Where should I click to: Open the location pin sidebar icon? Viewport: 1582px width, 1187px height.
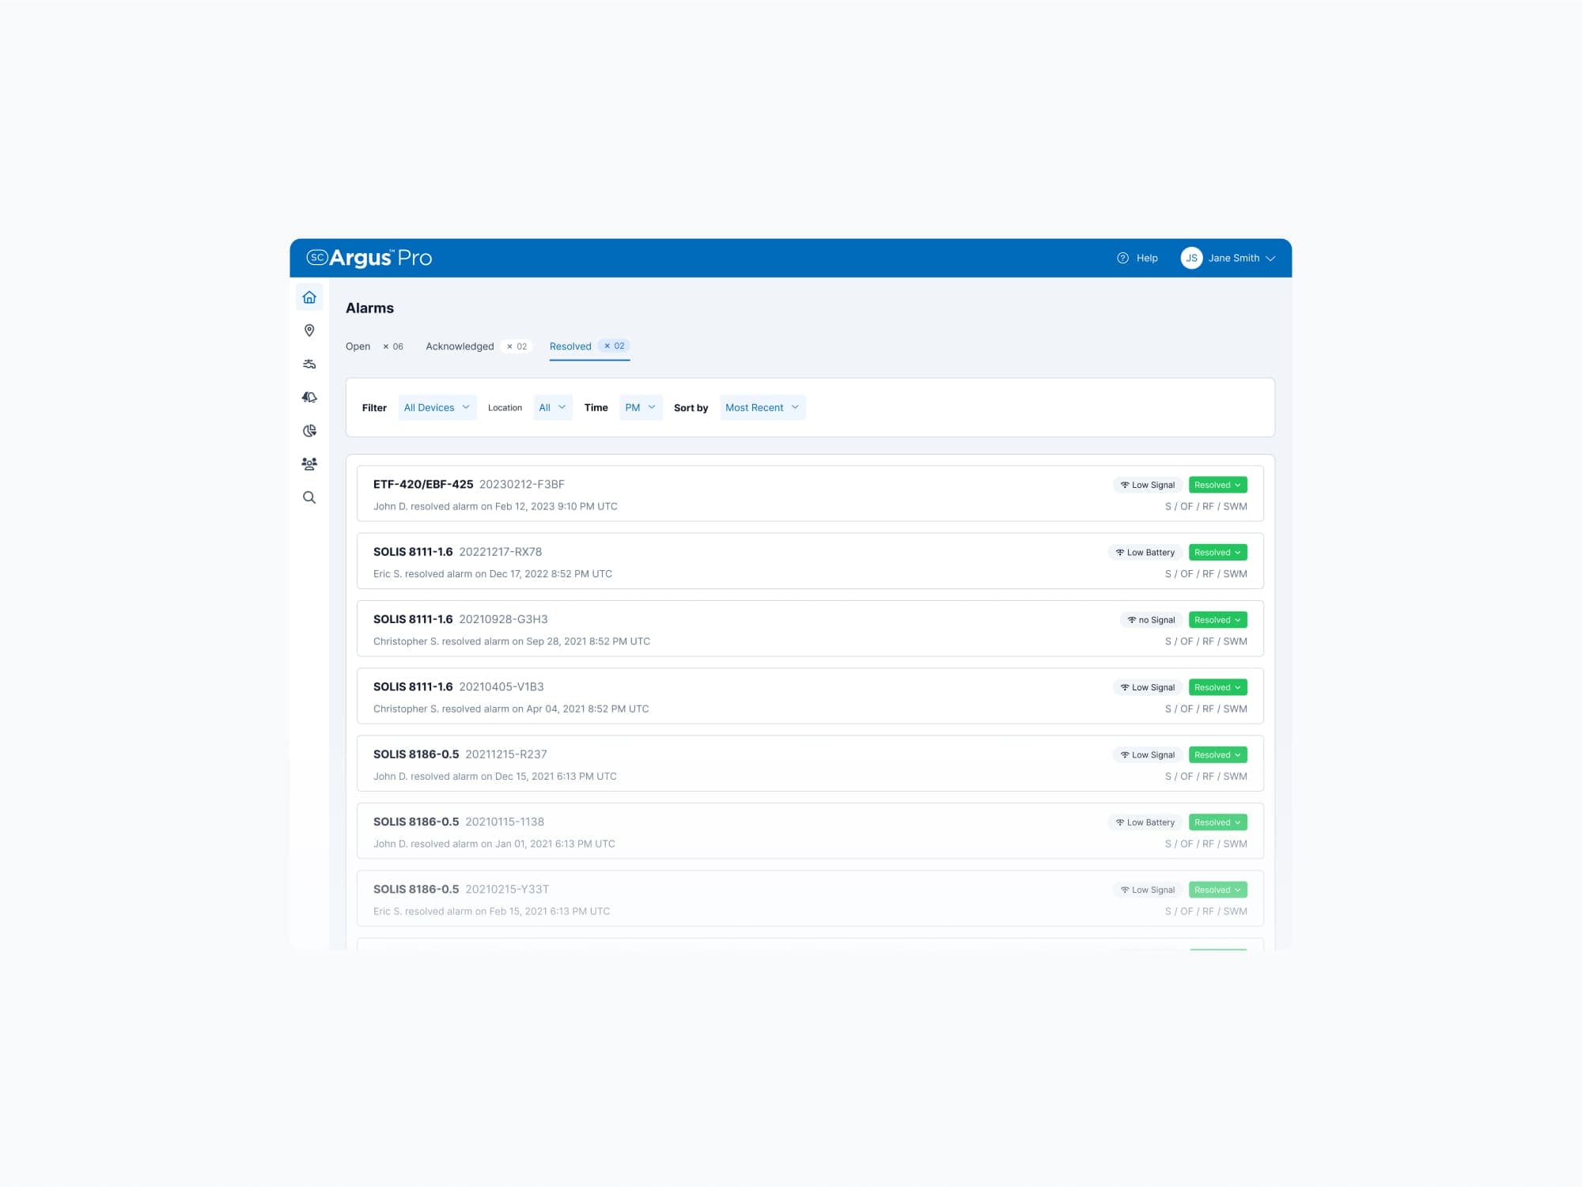309,331
